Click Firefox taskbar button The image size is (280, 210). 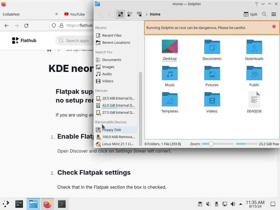click(x=48, y=204)
